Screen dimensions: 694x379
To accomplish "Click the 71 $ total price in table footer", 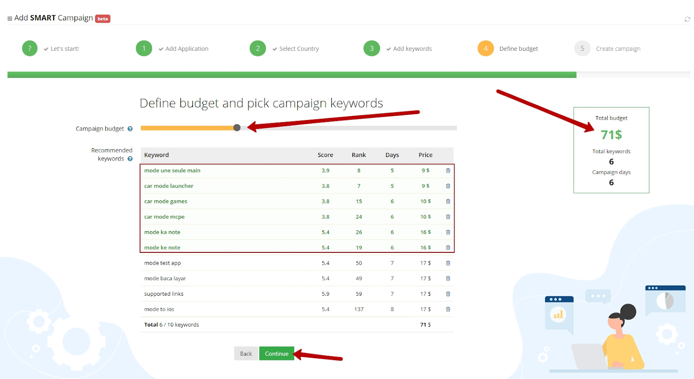I will [426, 325].
